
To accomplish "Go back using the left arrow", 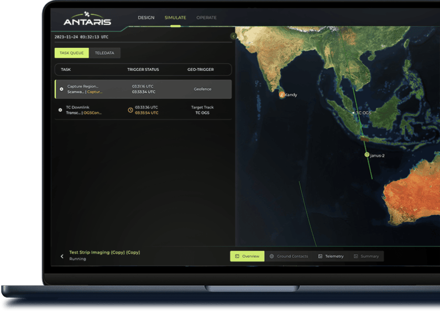I will tap(62, 256).
